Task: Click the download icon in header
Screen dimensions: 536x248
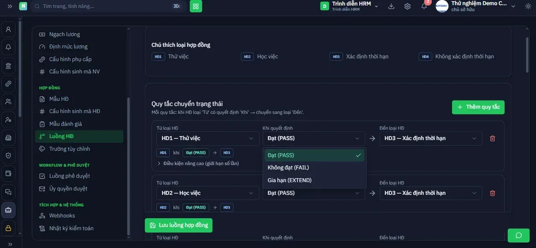Action: [391, 6]
